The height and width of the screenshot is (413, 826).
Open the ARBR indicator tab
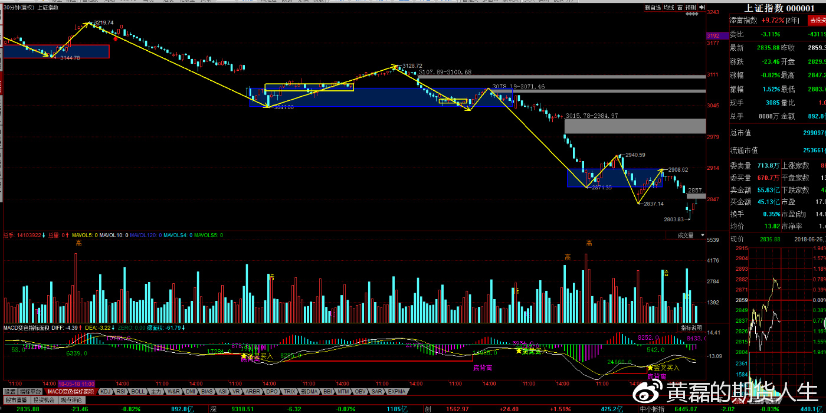coord(253,391)
